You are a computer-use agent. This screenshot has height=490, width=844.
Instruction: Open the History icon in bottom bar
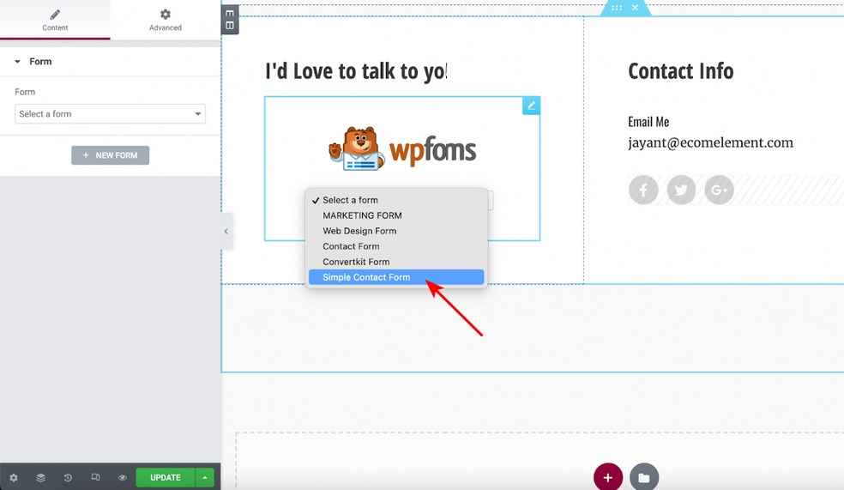68,478
